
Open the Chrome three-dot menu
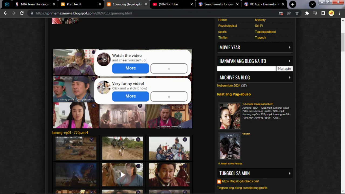pyautogui.click(x=339, y=13)
